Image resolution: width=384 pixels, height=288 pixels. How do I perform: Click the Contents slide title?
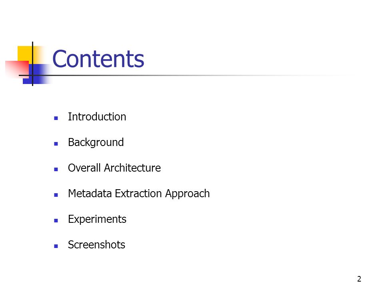click(98, 59)
